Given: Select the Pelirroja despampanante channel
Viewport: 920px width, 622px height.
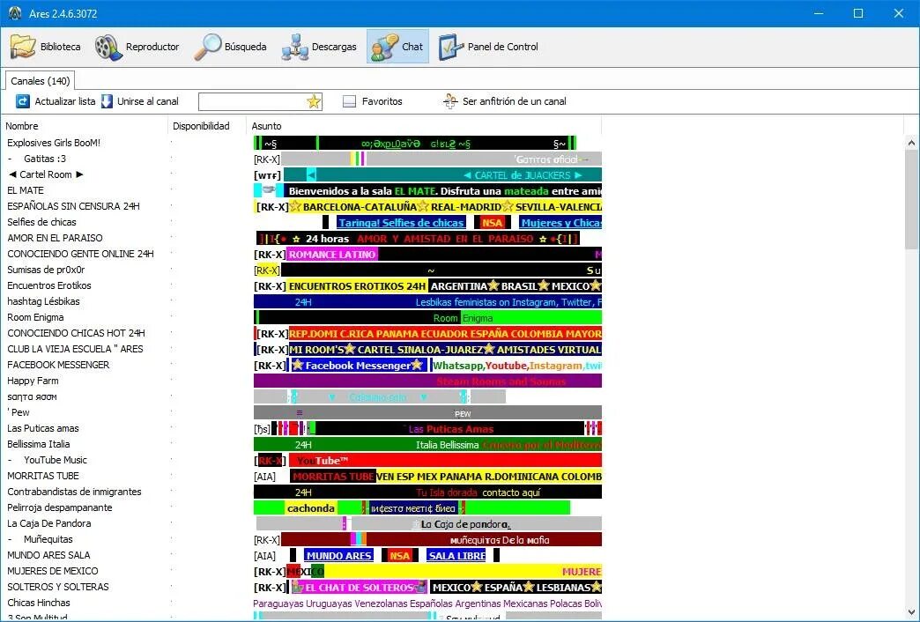Looking at the screenshot, I should coord(59,507).
